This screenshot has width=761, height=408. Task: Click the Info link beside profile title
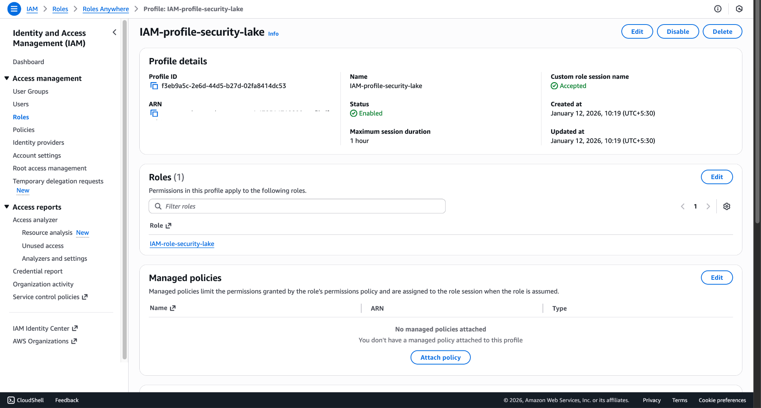tap(273, 33)
